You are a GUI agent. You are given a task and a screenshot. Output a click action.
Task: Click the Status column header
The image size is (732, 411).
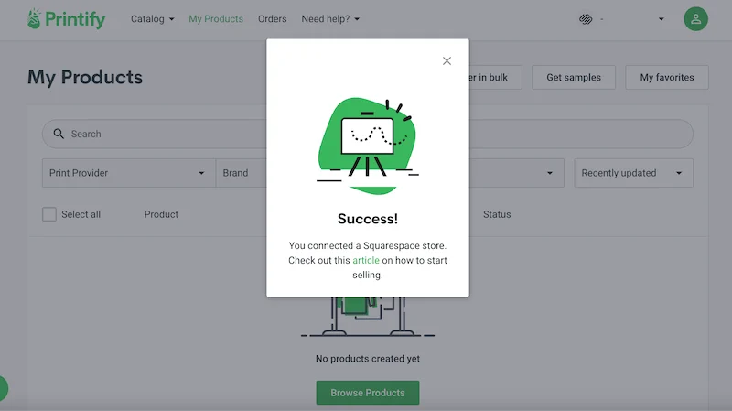tap(497, 214)
